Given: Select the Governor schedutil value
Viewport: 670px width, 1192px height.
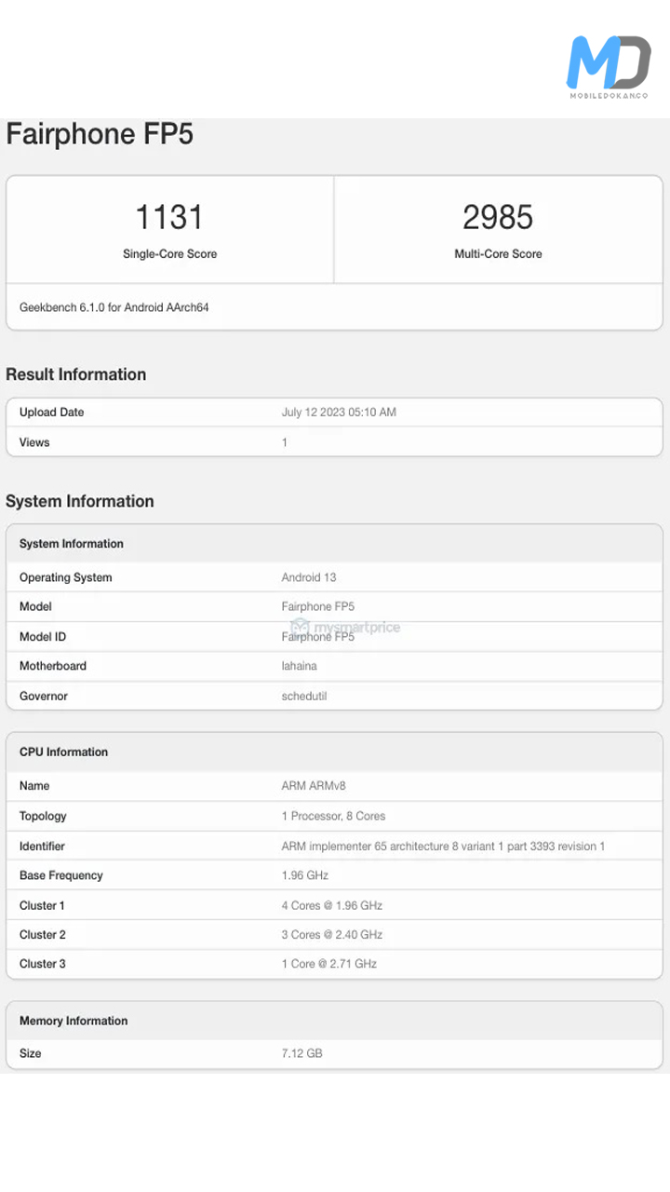Looking at the screenshot, I should click(304, 696).
